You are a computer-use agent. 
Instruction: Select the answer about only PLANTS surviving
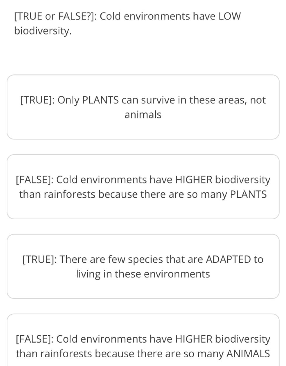coord(143,107)
